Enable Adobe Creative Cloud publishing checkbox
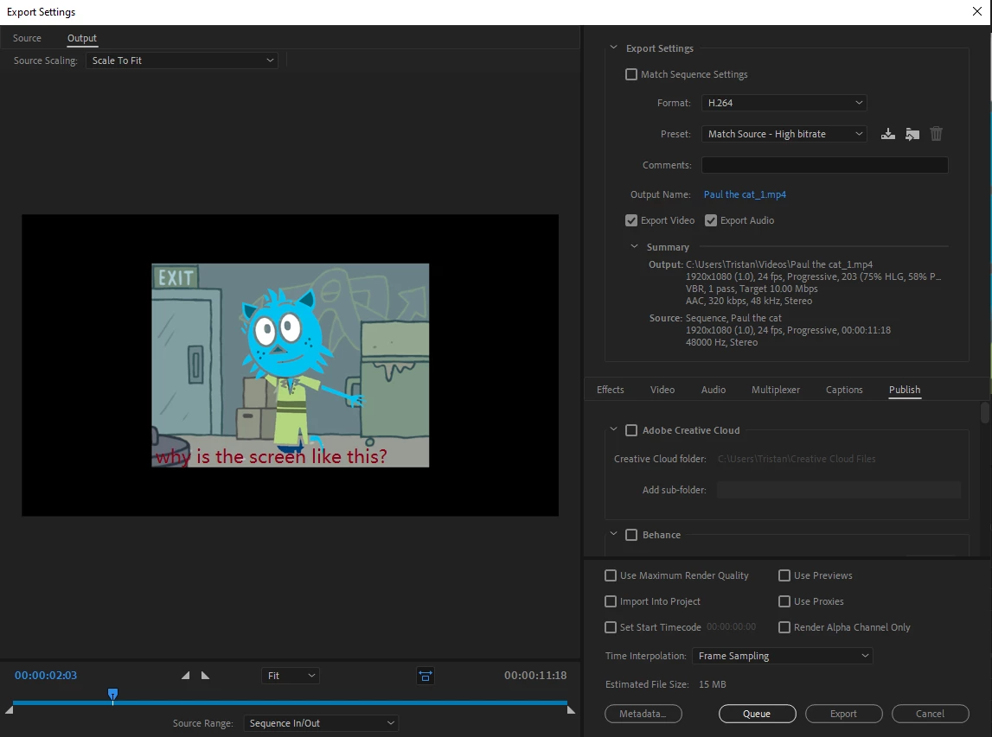Screen dimensions: 992x737 pos(630,430)
